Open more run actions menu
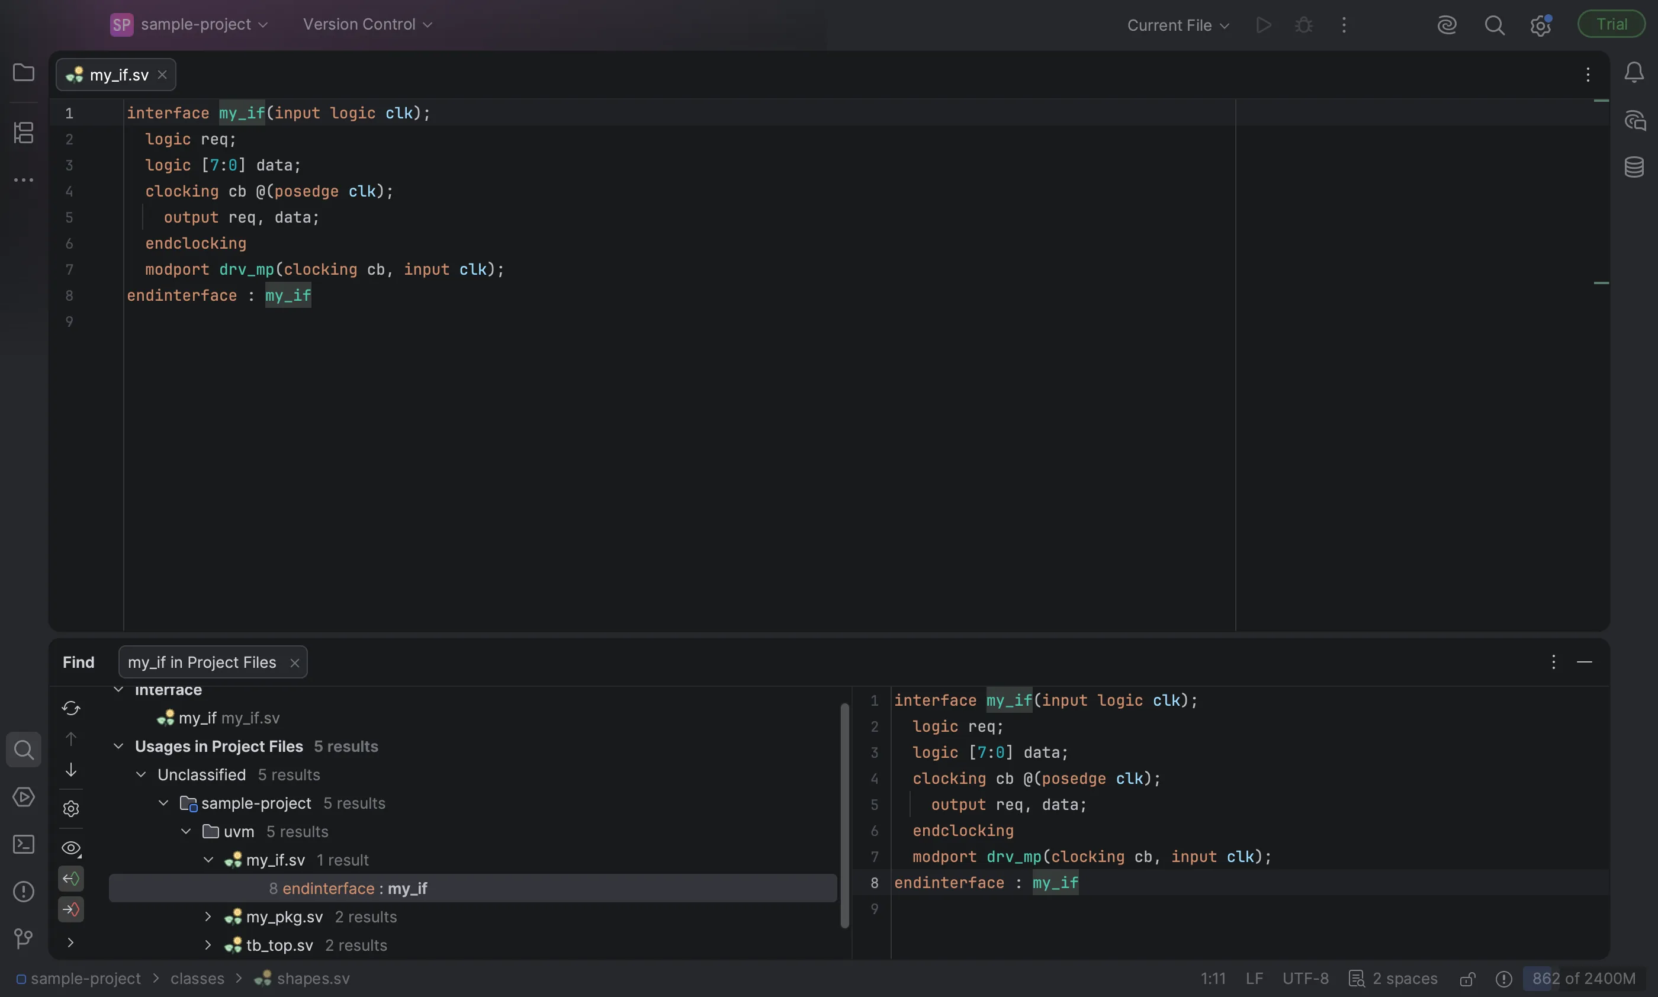Image resolution: width=1658 pixels, height=997 pixels. click(x=1344, y=25)
